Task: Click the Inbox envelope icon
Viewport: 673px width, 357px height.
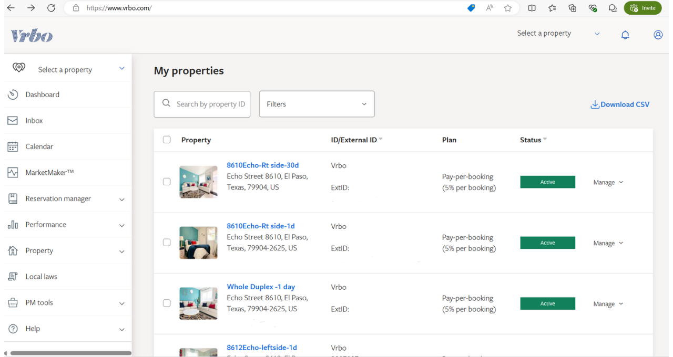Action: (13, 121)
